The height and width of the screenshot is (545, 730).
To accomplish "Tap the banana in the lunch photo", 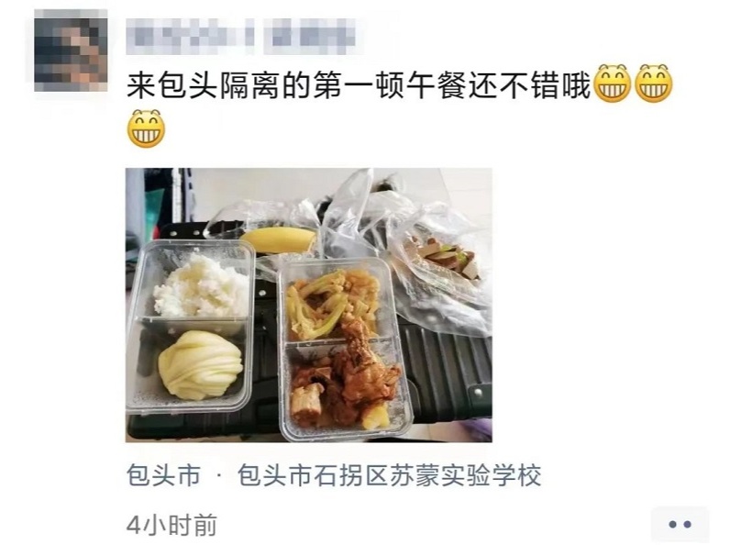I will tap(279, 240).
